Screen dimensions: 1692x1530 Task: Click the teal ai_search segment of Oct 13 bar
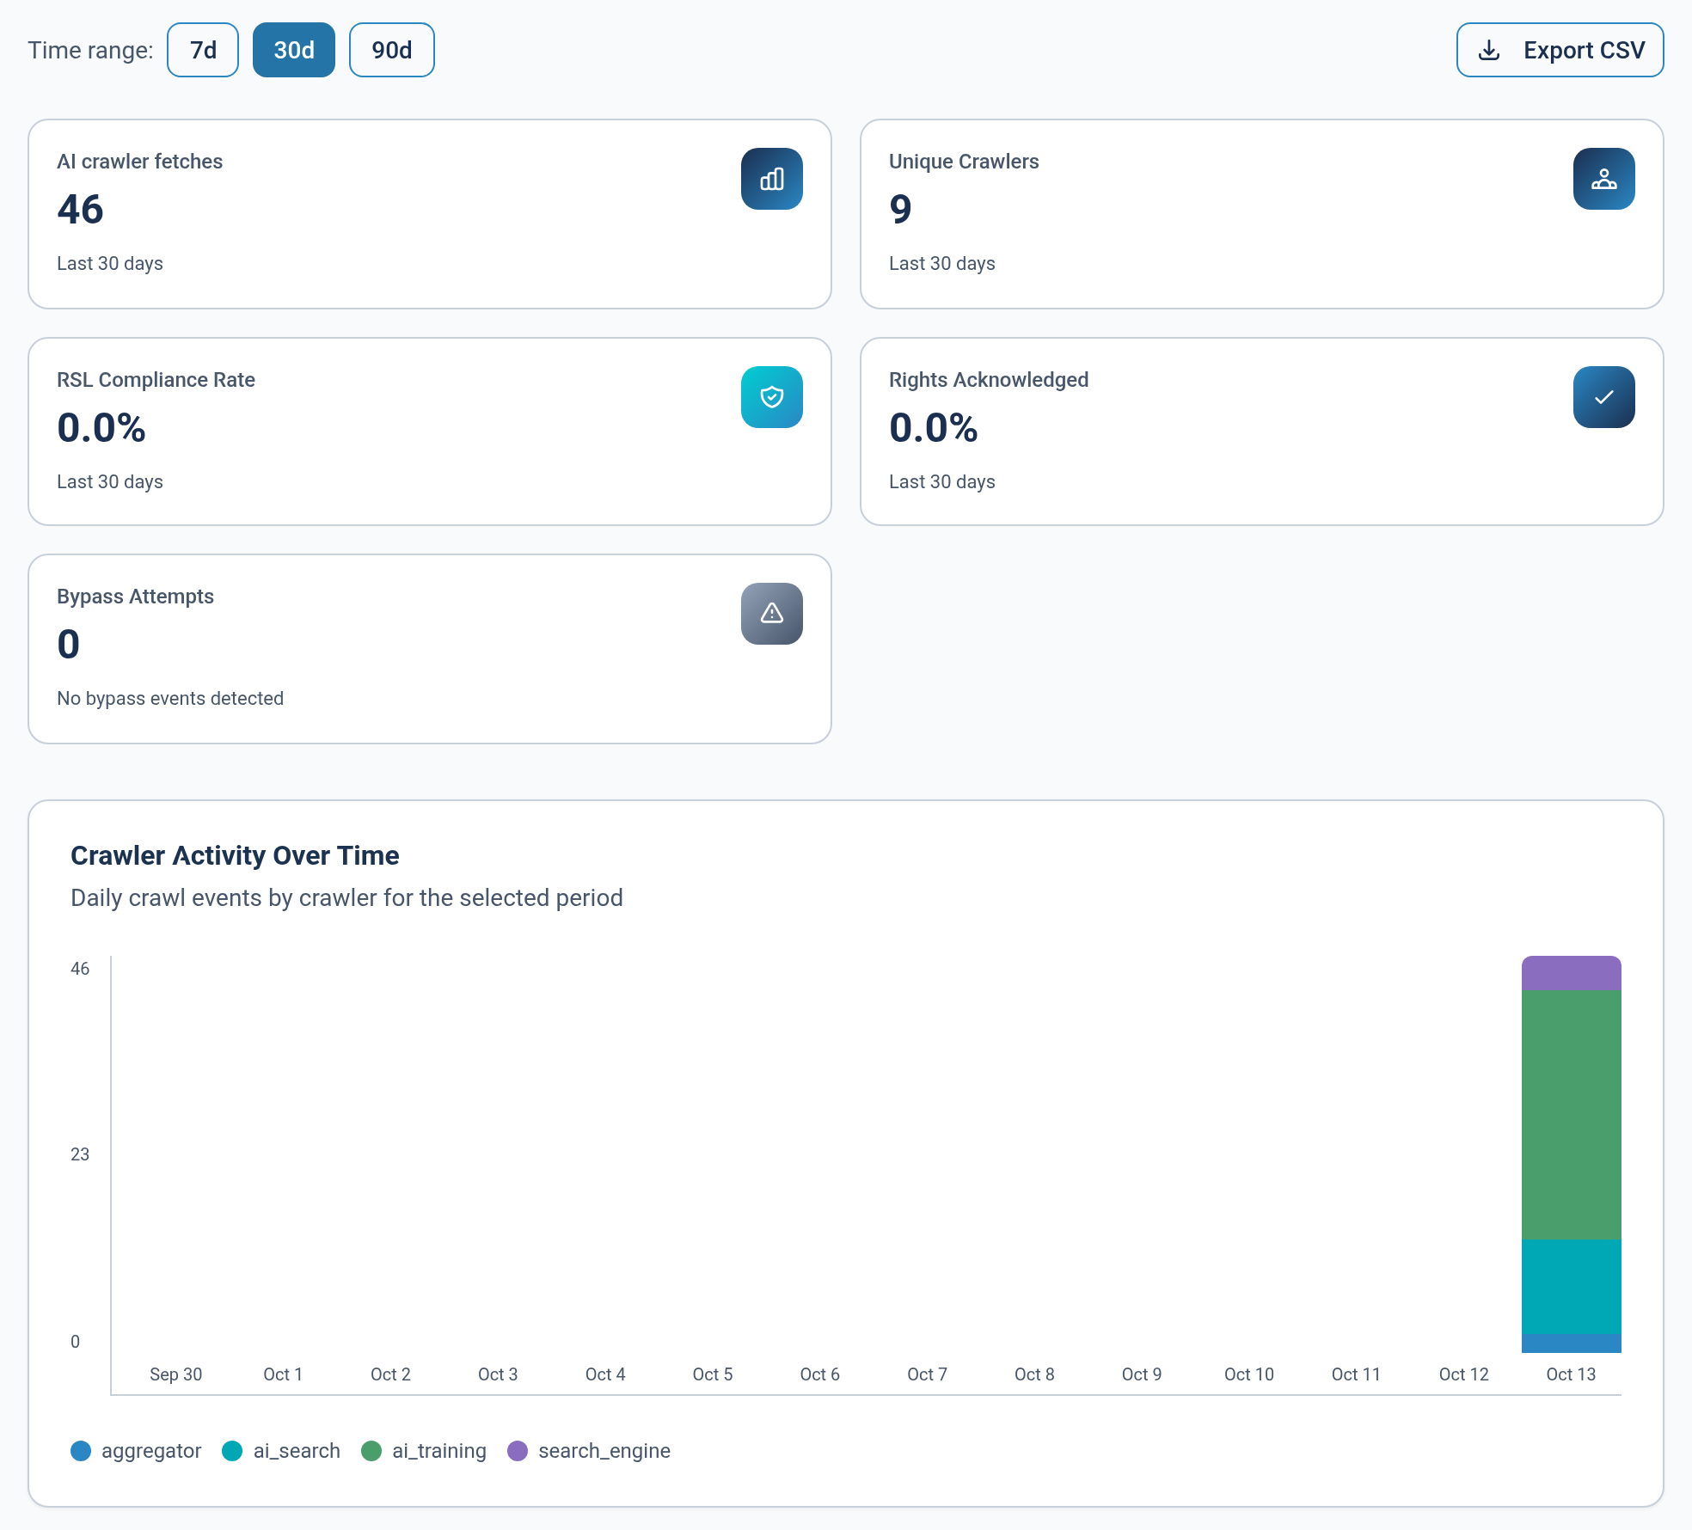point(1572,1287)
